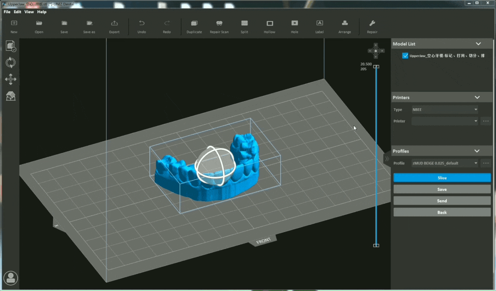Open the File menu
This screenshot has width=496, height=291.
pyautogui.click(x=7, y=12)
